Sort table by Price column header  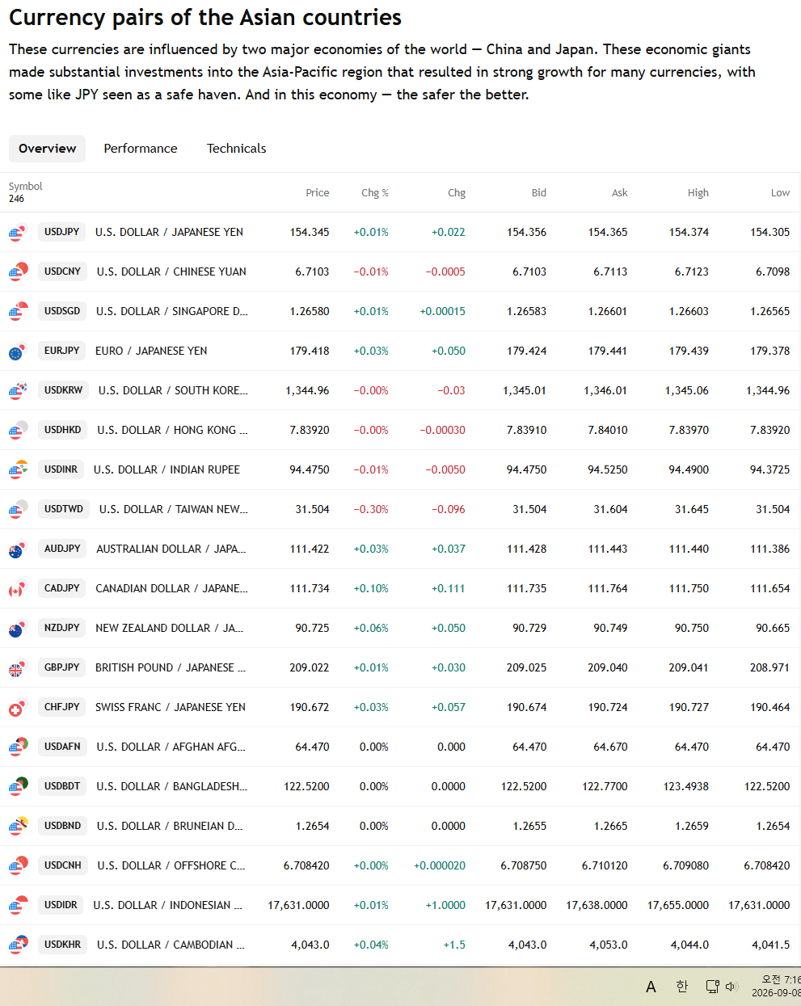tap(317, 193)
